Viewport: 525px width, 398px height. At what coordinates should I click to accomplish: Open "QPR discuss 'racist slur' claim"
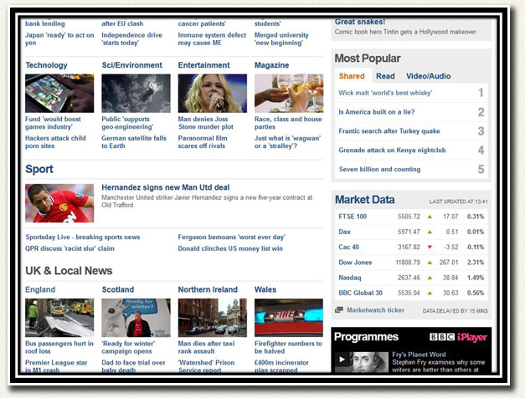(x=69, y=248)
